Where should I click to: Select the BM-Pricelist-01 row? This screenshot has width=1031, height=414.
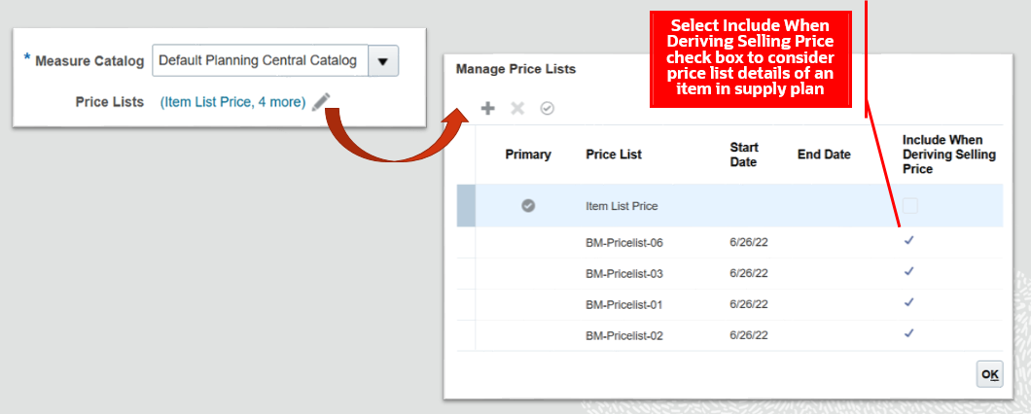623,304
